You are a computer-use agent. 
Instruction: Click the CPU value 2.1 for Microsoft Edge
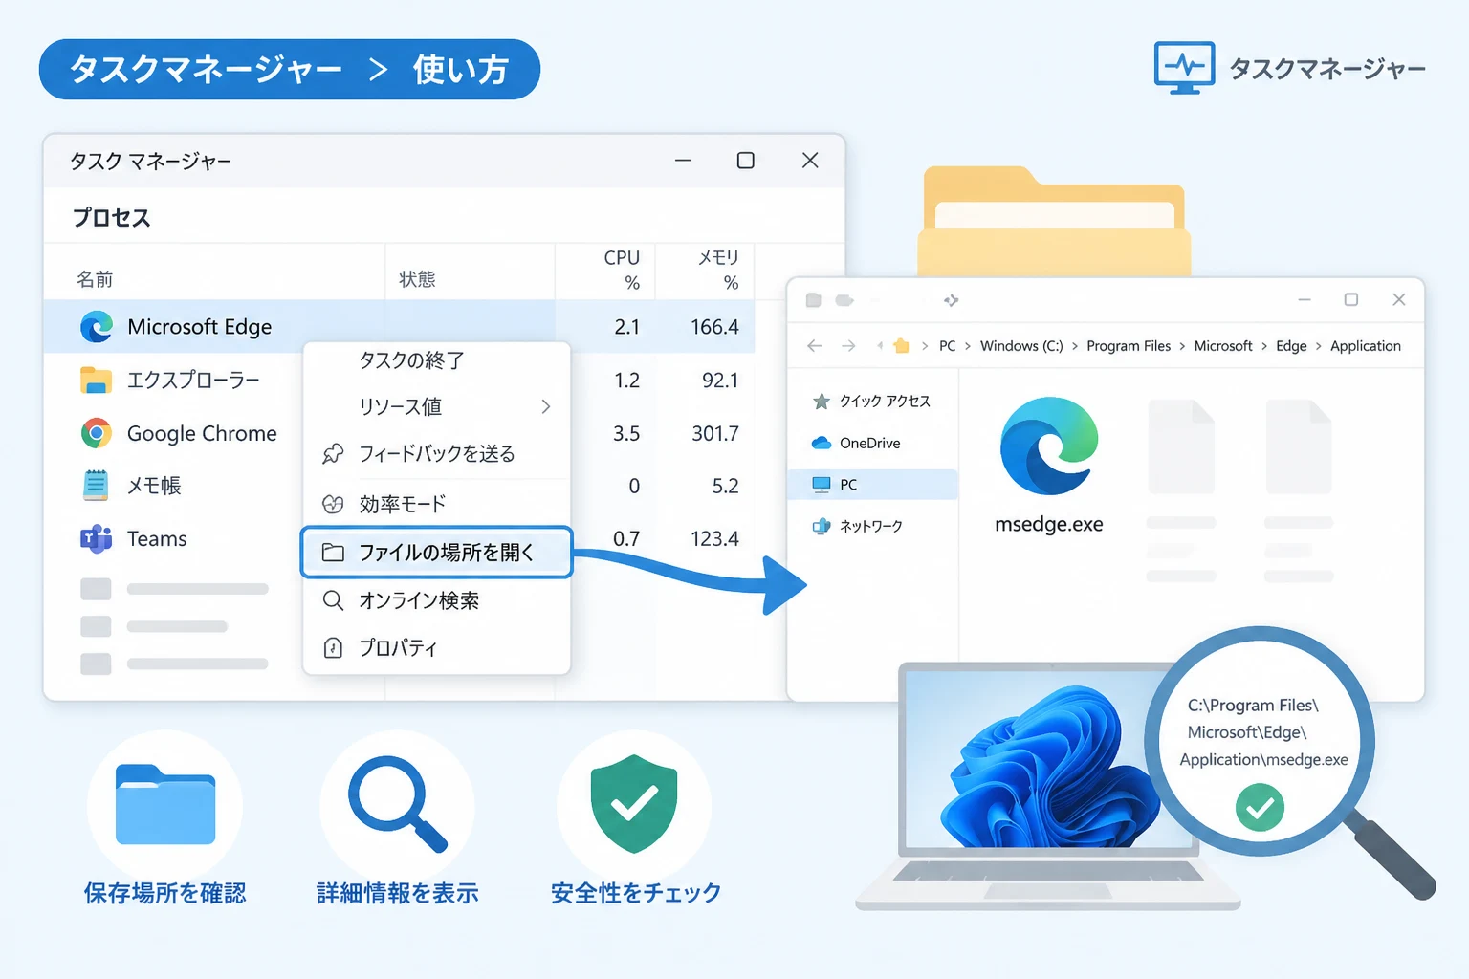point(627,327)
